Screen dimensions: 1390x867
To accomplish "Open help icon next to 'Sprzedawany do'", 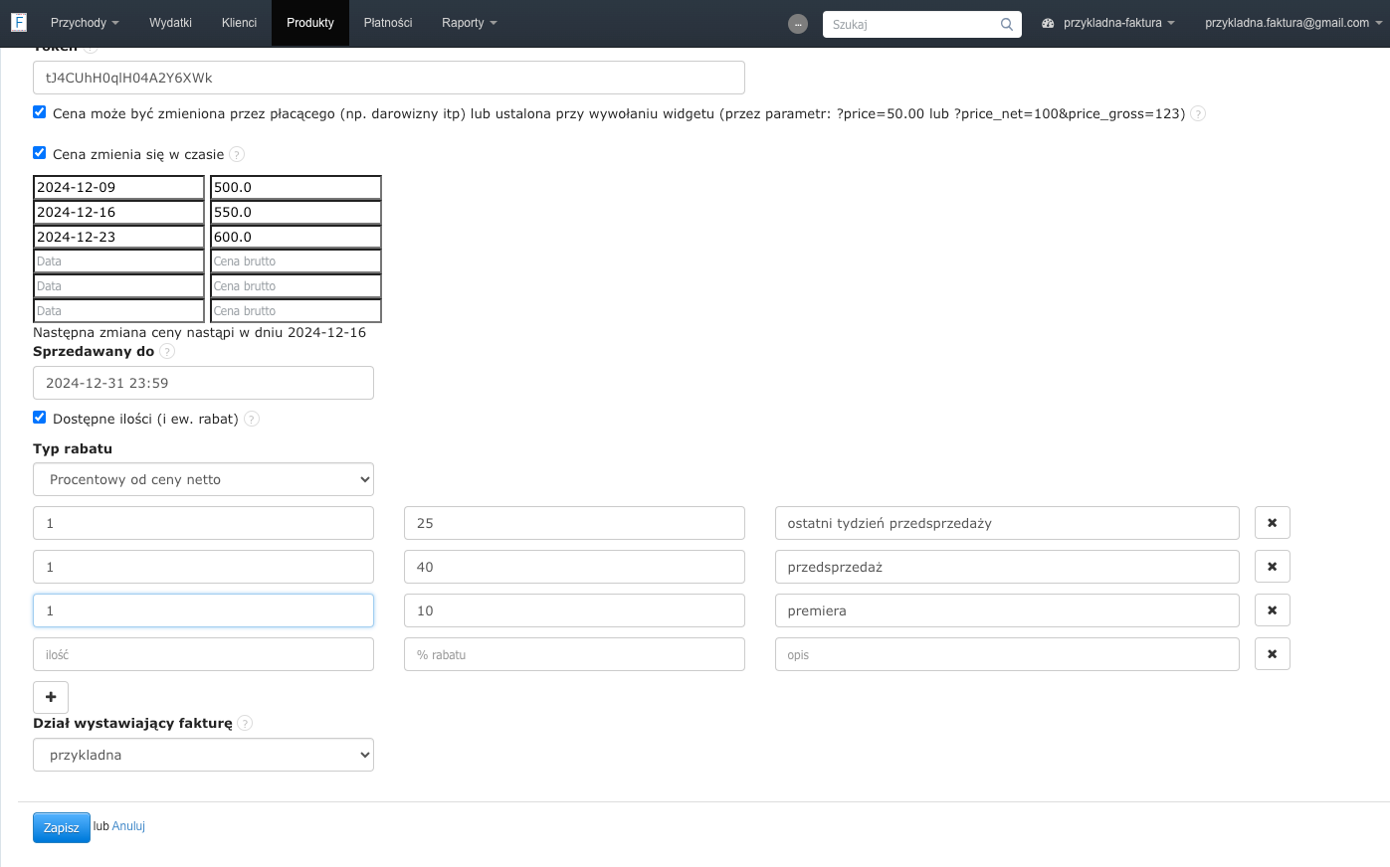I will pos(167,351).
